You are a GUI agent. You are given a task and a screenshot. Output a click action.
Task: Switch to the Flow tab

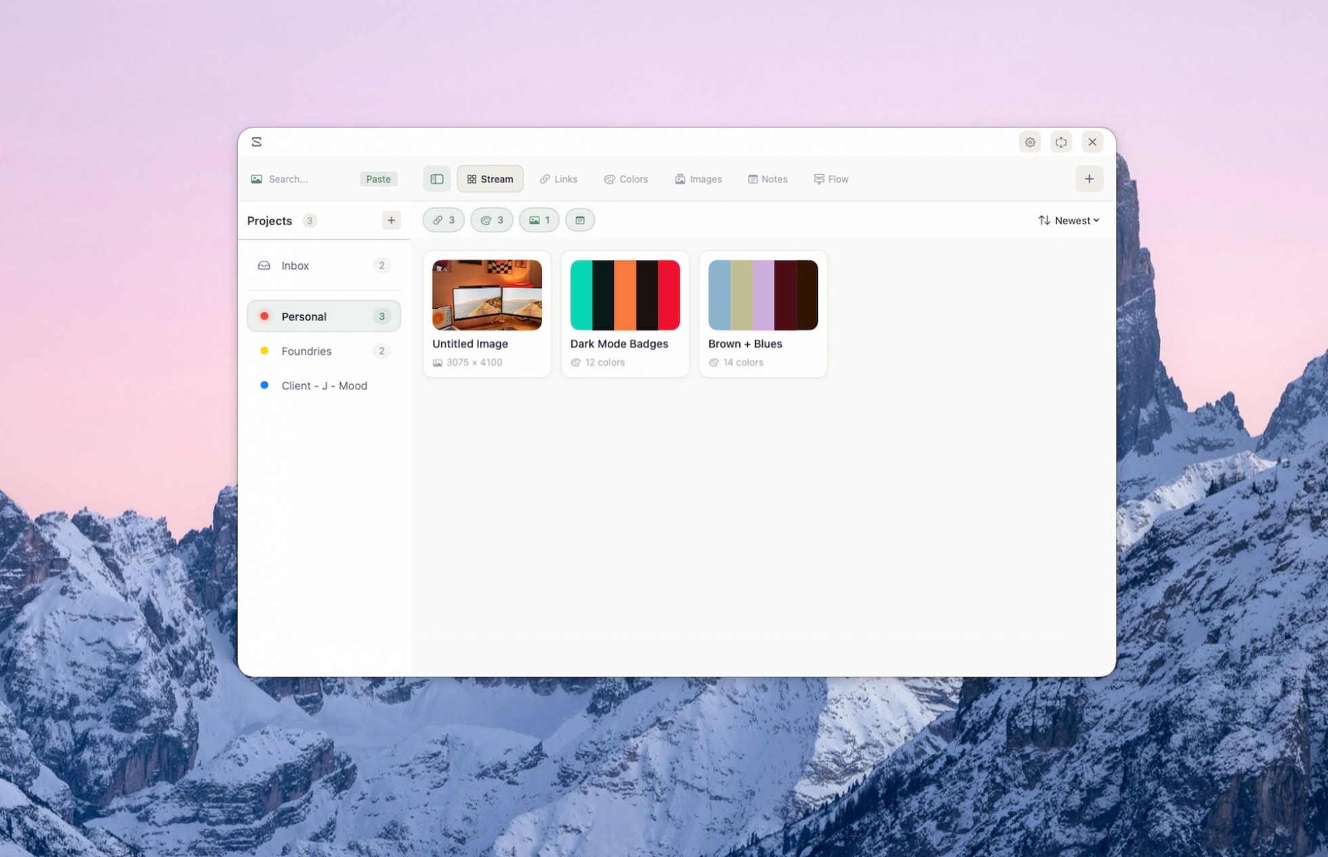[831, 179]
